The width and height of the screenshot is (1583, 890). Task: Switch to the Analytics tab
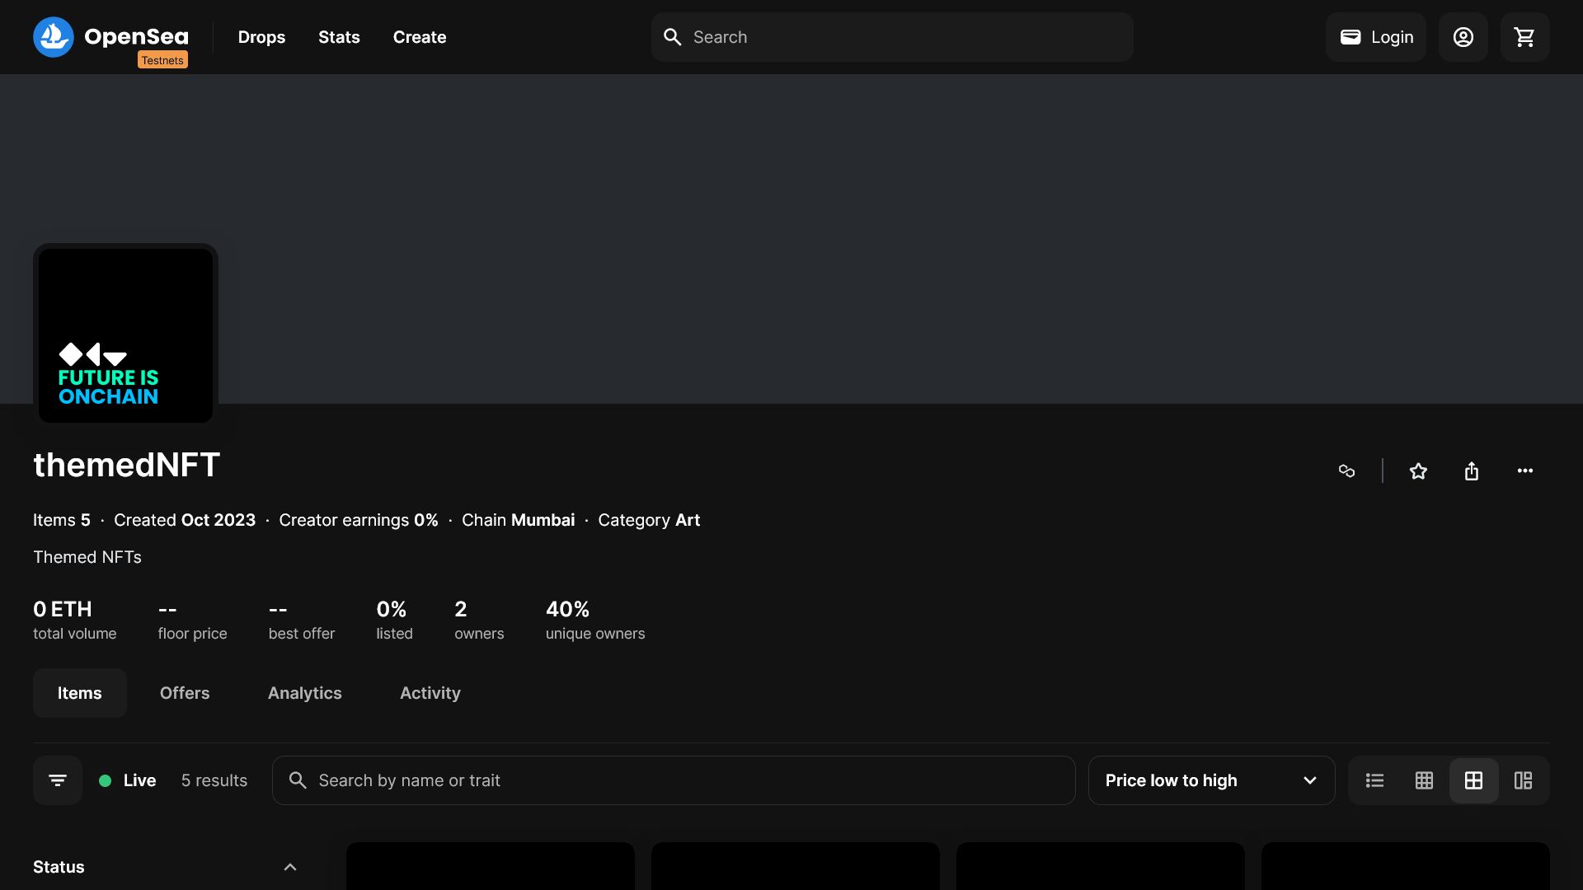tap(305, 693)
